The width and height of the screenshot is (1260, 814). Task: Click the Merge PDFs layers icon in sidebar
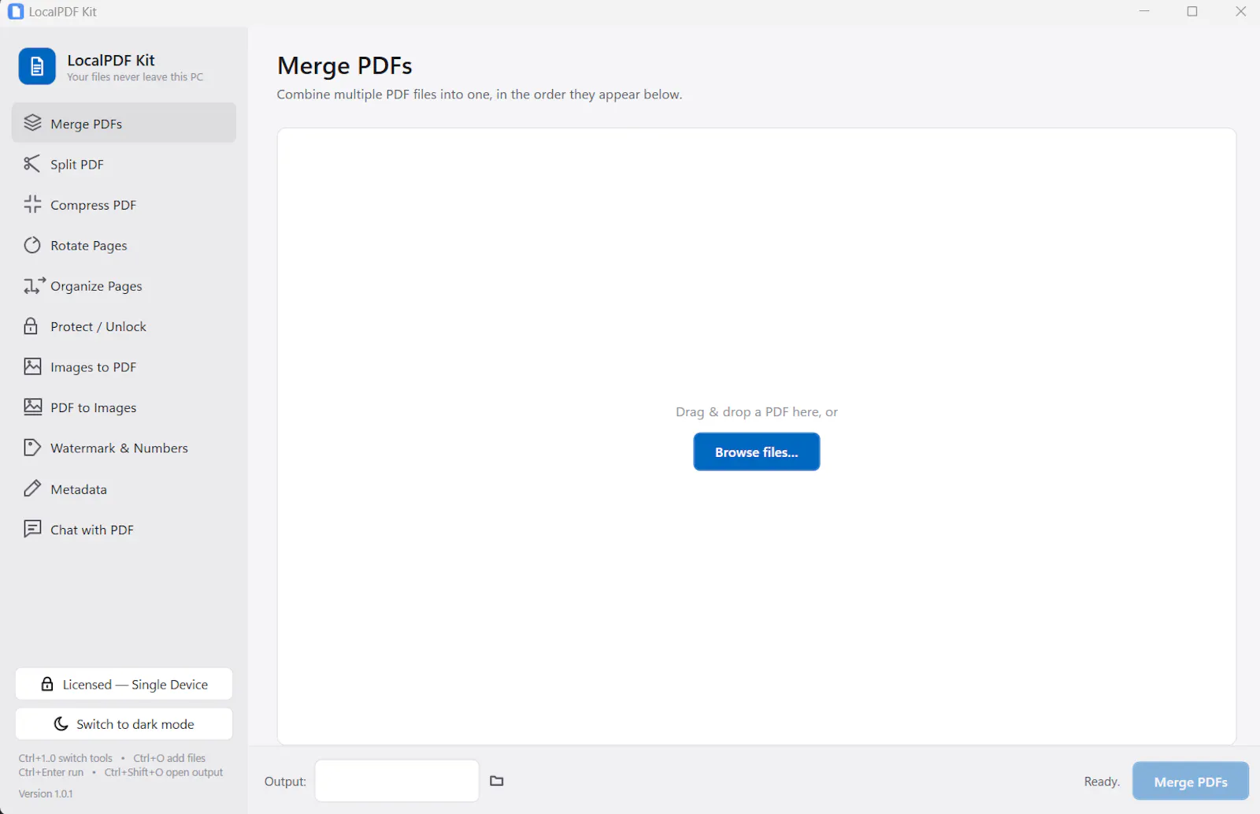(x=32, y=123)
